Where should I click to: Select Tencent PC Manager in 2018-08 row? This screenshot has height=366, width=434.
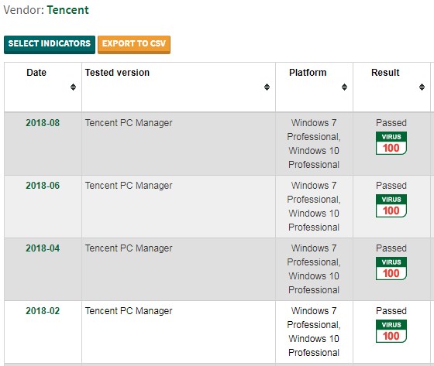pyautogui.click(x=129, y=123)
